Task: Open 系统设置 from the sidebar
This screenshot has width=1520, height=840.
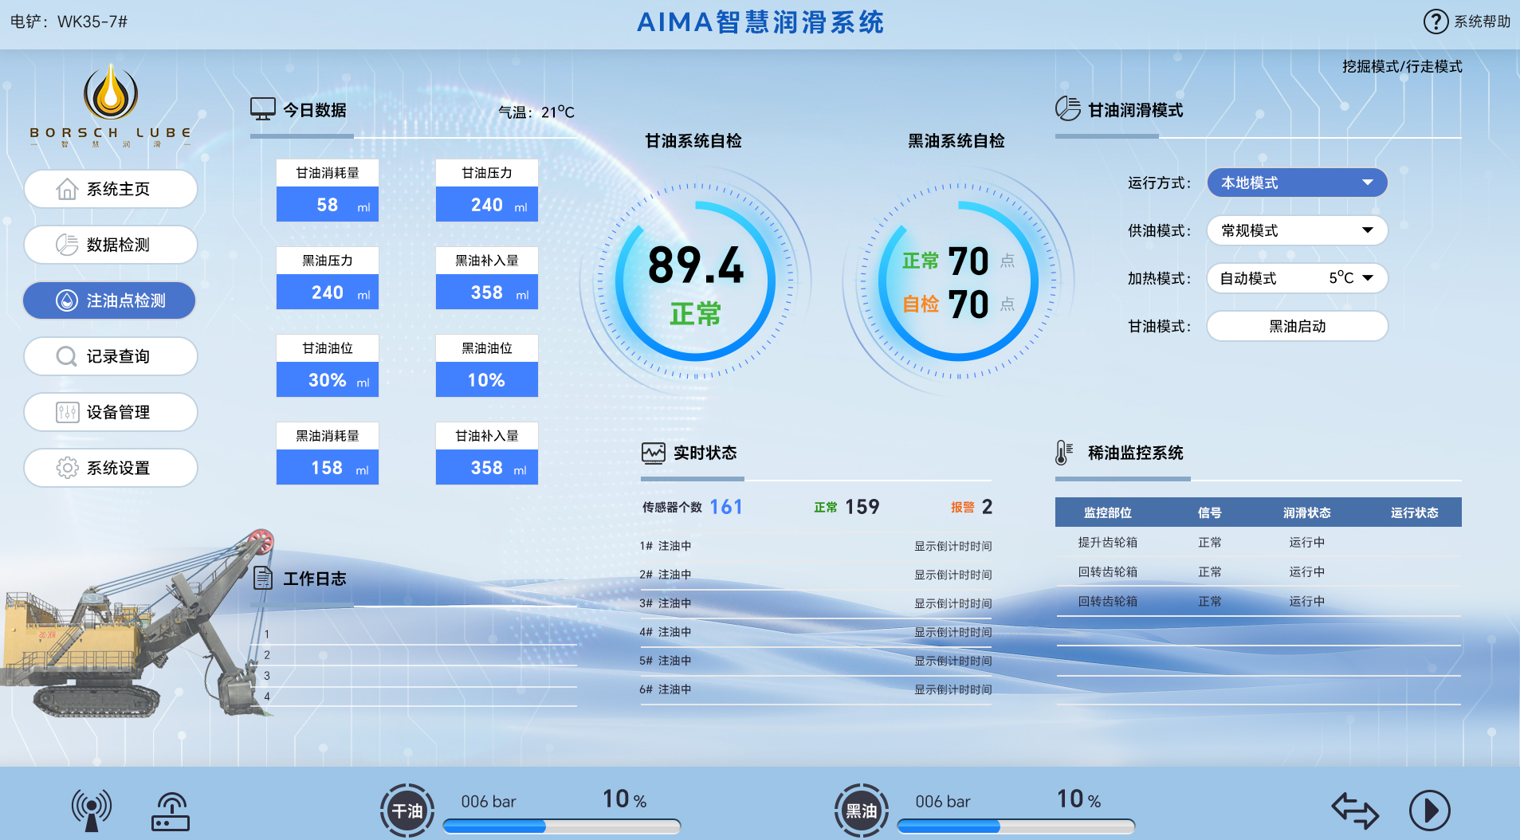Action: click(111, 468)
